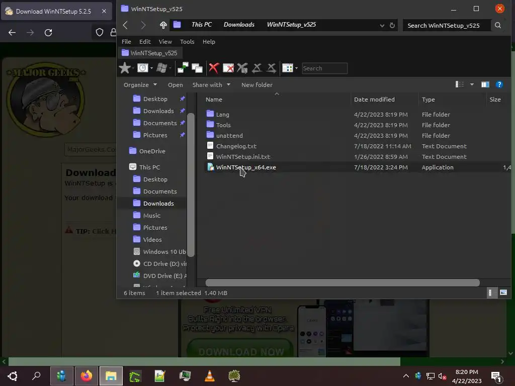Screen dimensions: 515x386
Task: Click the muted volume tray icon
Action: 442,376
